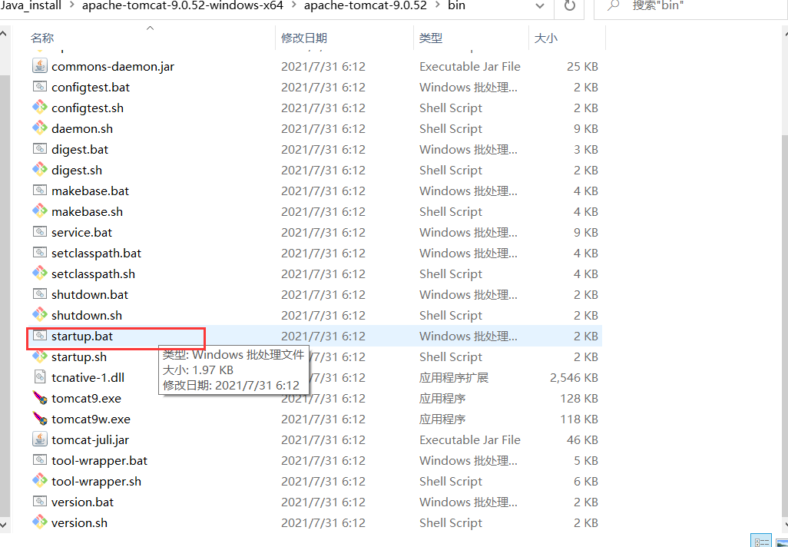Switch to details view layout button
The image size is (788, 547).
(x=762, y=542)
